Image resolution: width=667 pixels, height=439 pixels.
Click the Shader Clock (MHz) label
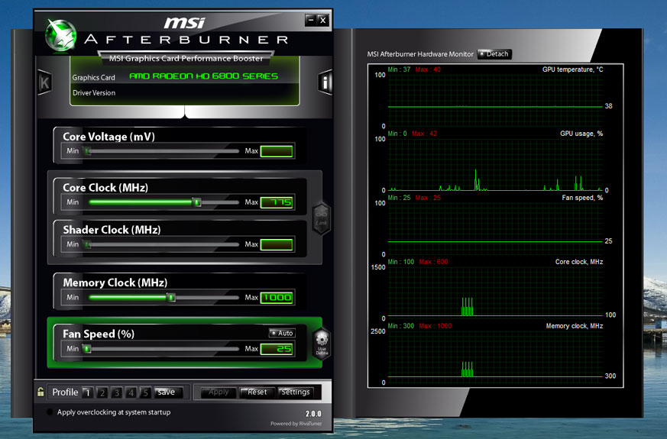pyautogui.click(x=112, y=230)
